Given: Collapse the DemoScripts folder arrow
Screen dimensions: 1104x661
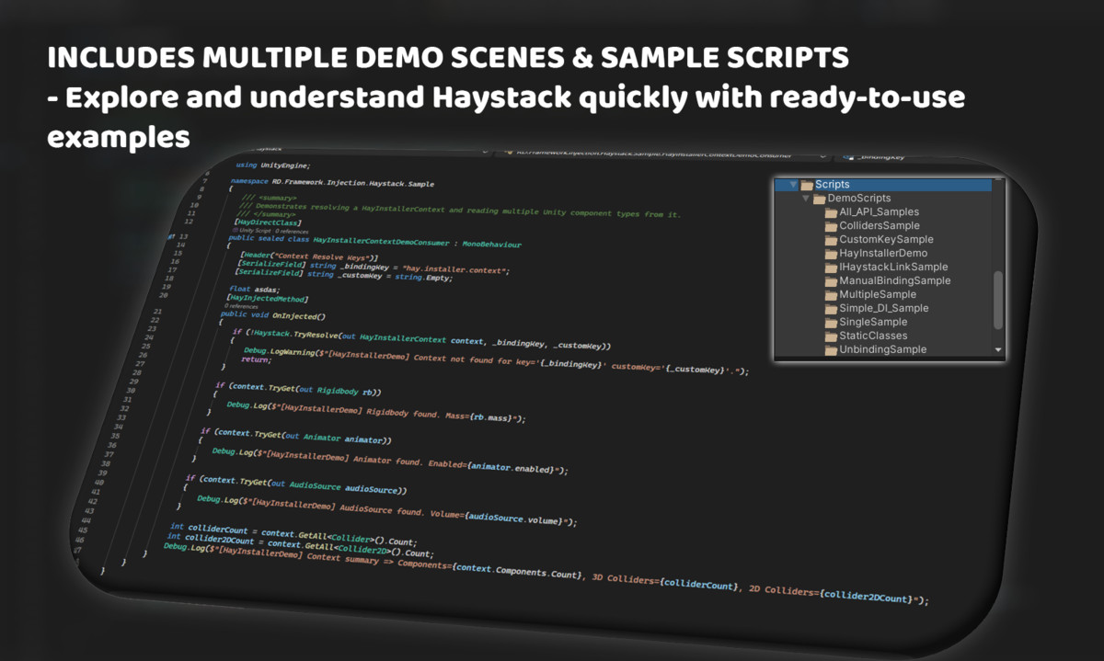Looking at the screenshot, I should 807,199.
